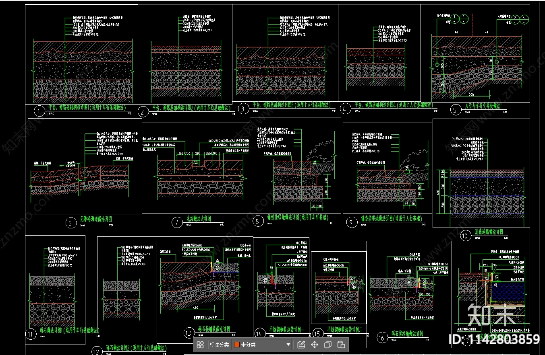Click the 知末 logo watermark
Image resolution: width=545 pixels, height=355 pixels.
[491, 314]
